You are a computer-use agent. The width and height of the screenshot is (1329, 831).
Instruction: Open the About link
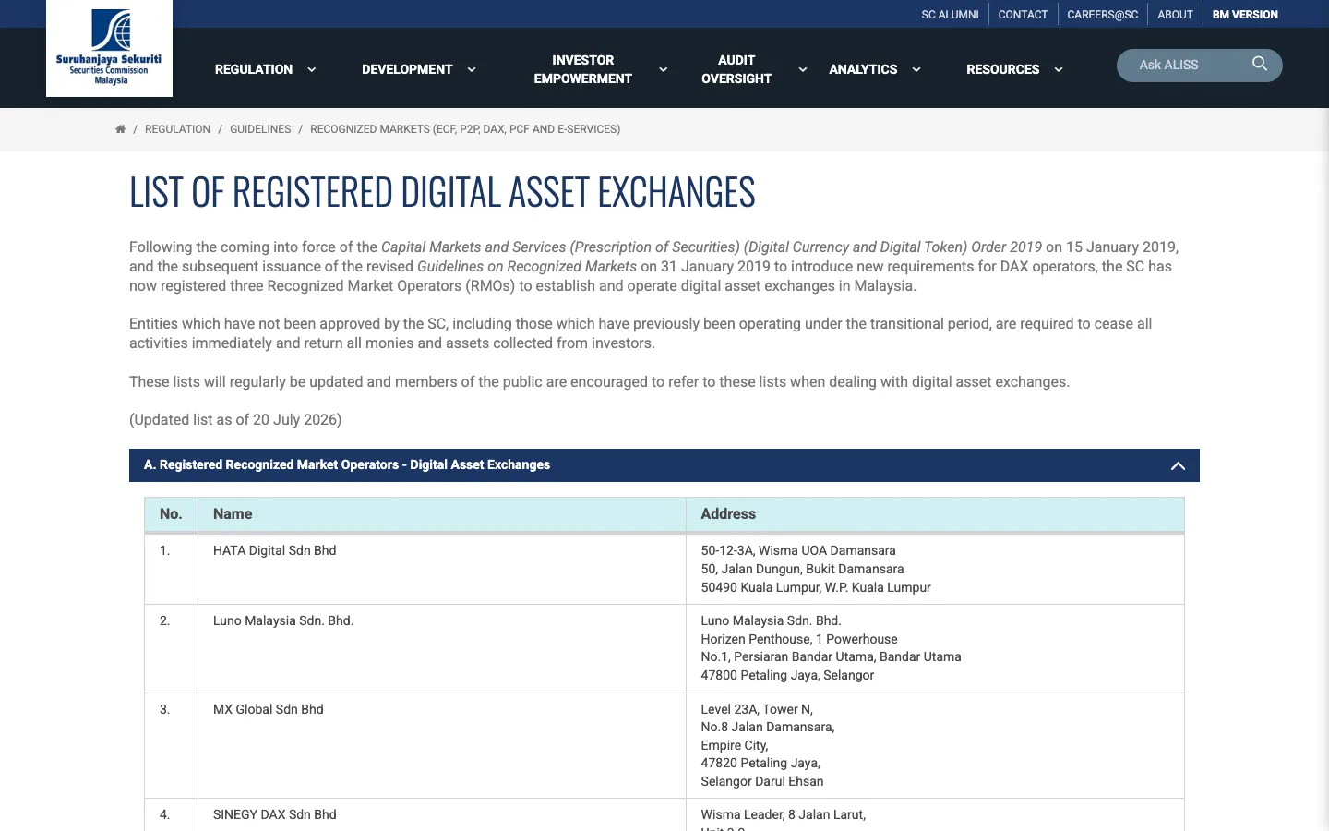coord(1175,15)
